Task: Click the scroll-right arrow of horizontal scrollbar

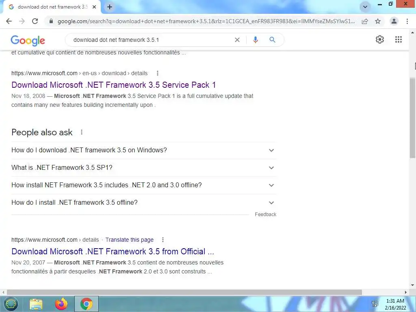Action: click(x=406, y=292)
